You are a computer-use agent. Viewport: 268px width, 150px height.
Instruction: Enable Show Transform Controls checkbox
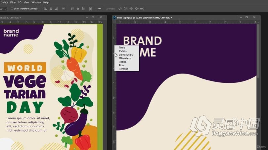coord(12,9)
